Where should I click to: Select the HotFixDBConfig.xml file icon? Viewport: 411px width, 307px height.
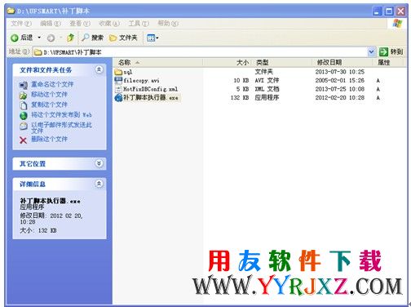[x=118, y=89]
